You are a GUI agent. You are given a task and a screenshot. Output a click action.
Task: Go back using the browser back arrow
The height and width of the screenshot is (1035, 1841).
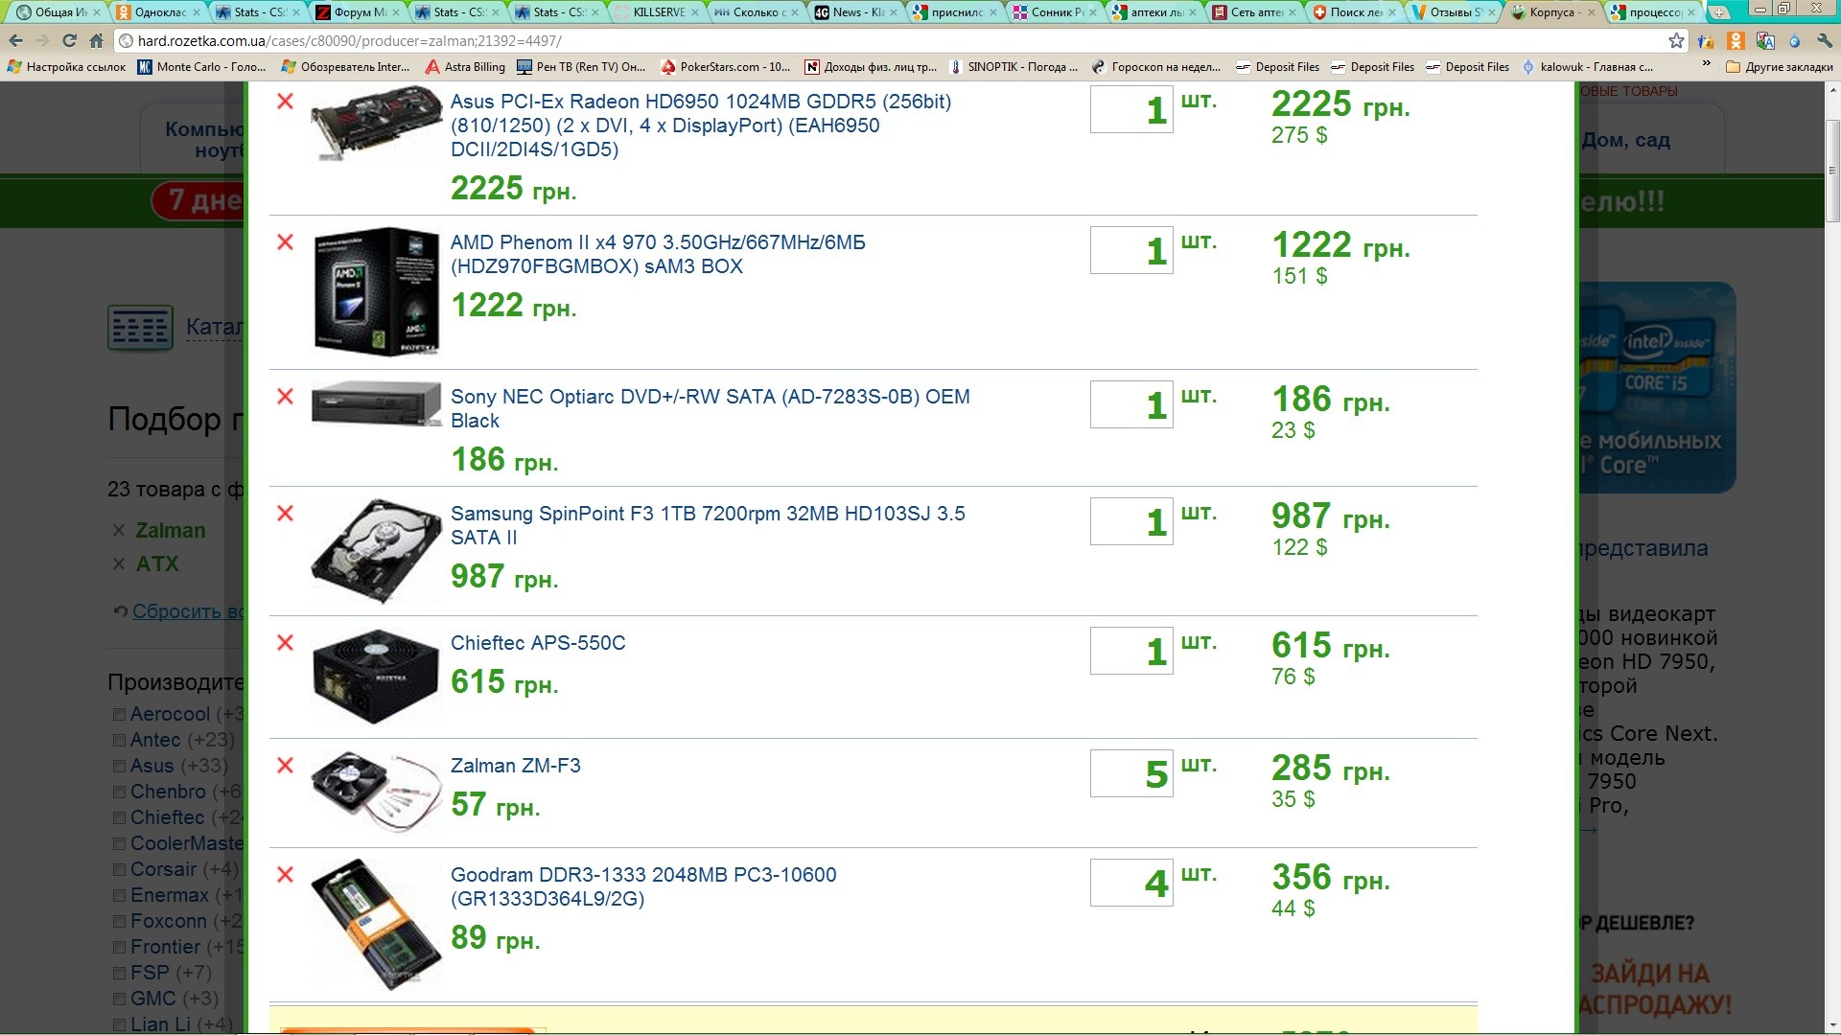(16, 41)
